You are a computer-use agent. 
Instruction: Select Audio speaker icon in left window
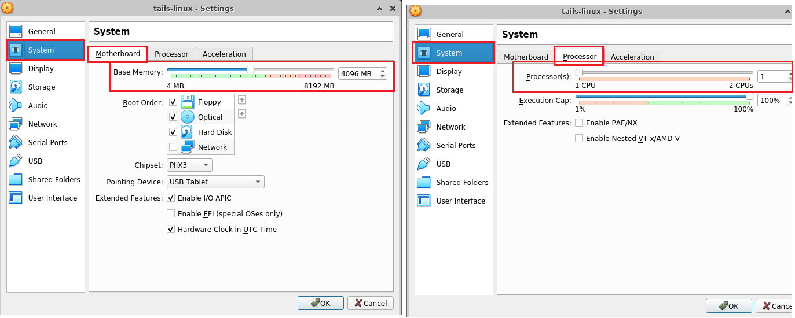[x=16, y=105]
